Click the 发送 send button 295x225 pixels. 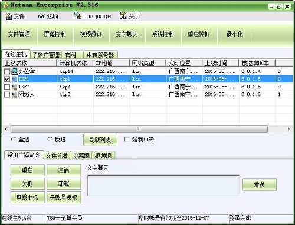[x=260, y=184]
